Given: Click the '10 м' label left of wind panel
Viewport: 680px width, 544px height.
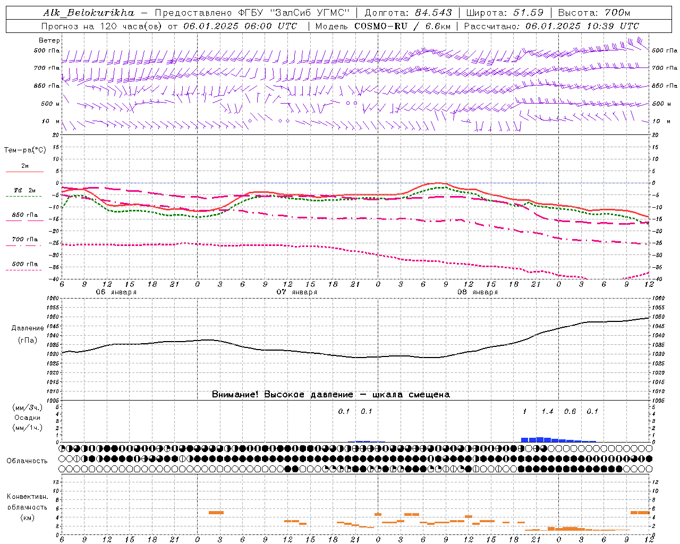Looking at the screenshot, I should coord(51,122).
